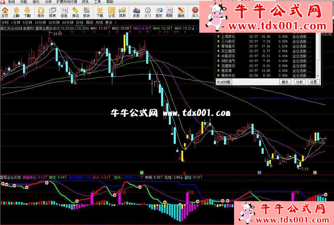Open the 分析 menu in menu bar
334x225 pixels.
tap(48, 2)
